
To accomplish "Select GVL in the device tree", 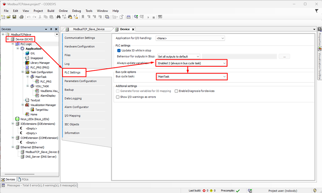I will pyautogui.click(x=33, y=53).
